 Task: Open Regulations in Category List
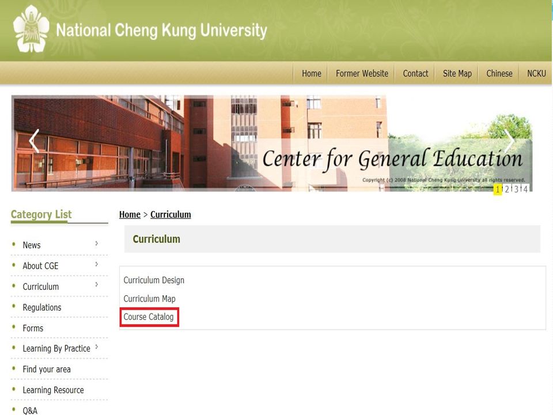(x=42, y=307)
